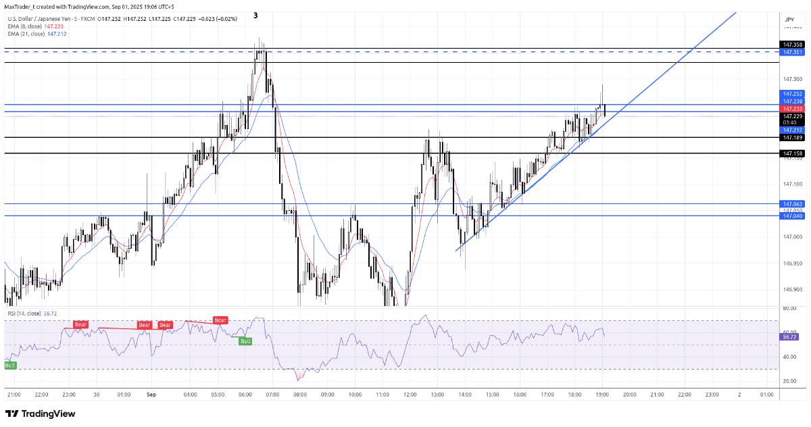Click the 56.72 RSI value label on scale
811x427 pixels.
[790, 335]
